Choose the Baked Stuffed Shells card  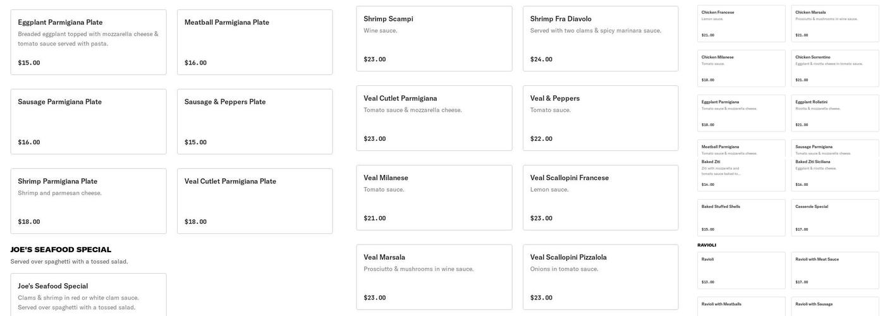(x=742, y=218)
